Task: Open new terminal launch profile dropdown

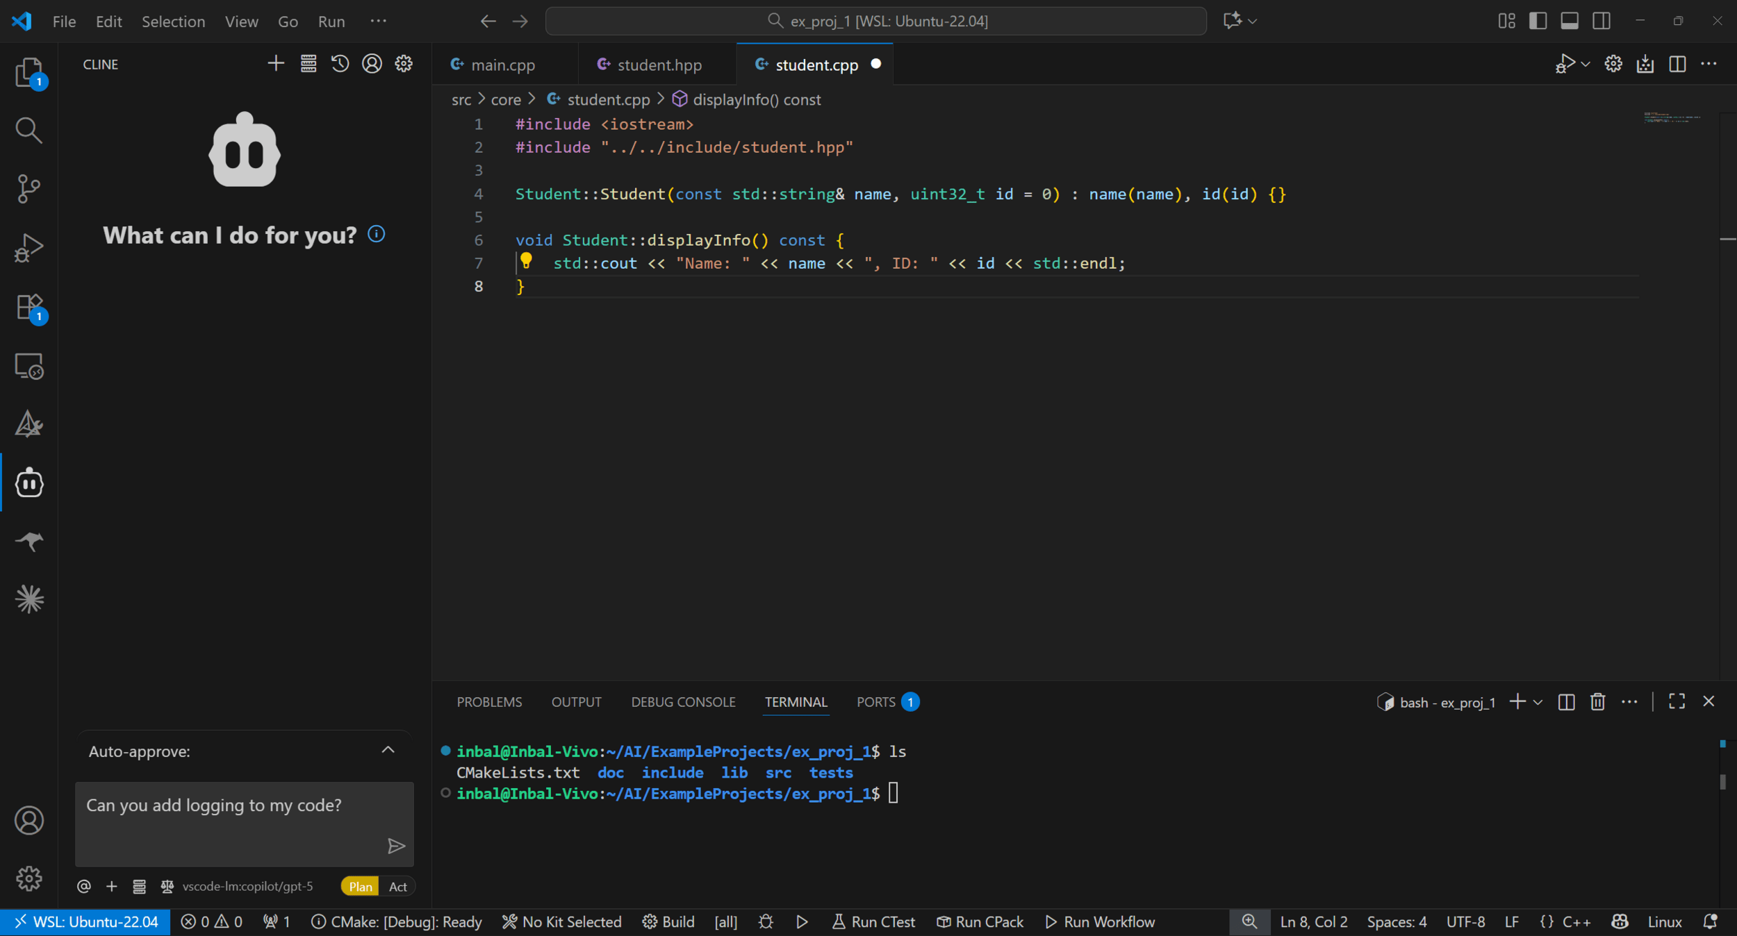Action: pyautogui.click(x=1538, y=703)
